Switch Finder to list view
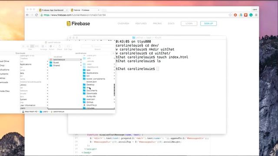Image resolution: width=278 pixels, height=156 pixels. pyautogui.click(x=28, y=46)
